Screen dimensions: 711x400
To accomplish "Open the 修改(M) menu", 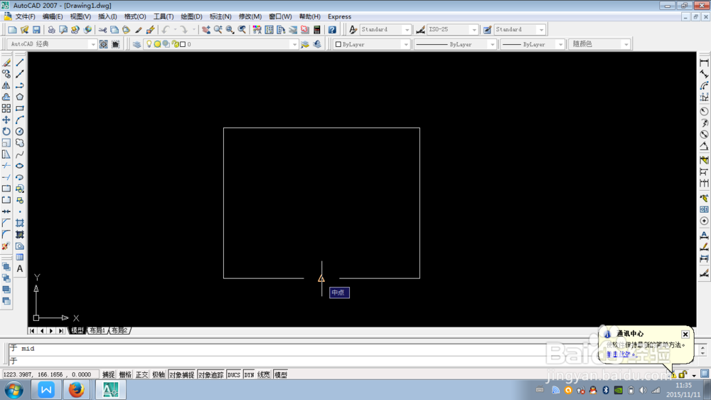I will pos(250,16).
